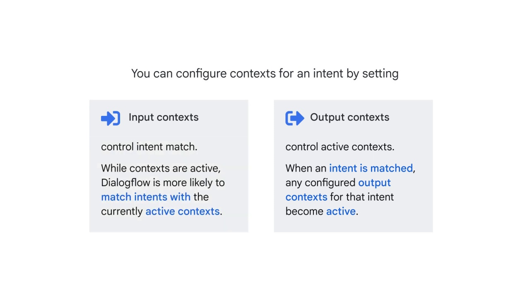Click the blue word 'contexts' starting a line in the right card

point(306,197)
